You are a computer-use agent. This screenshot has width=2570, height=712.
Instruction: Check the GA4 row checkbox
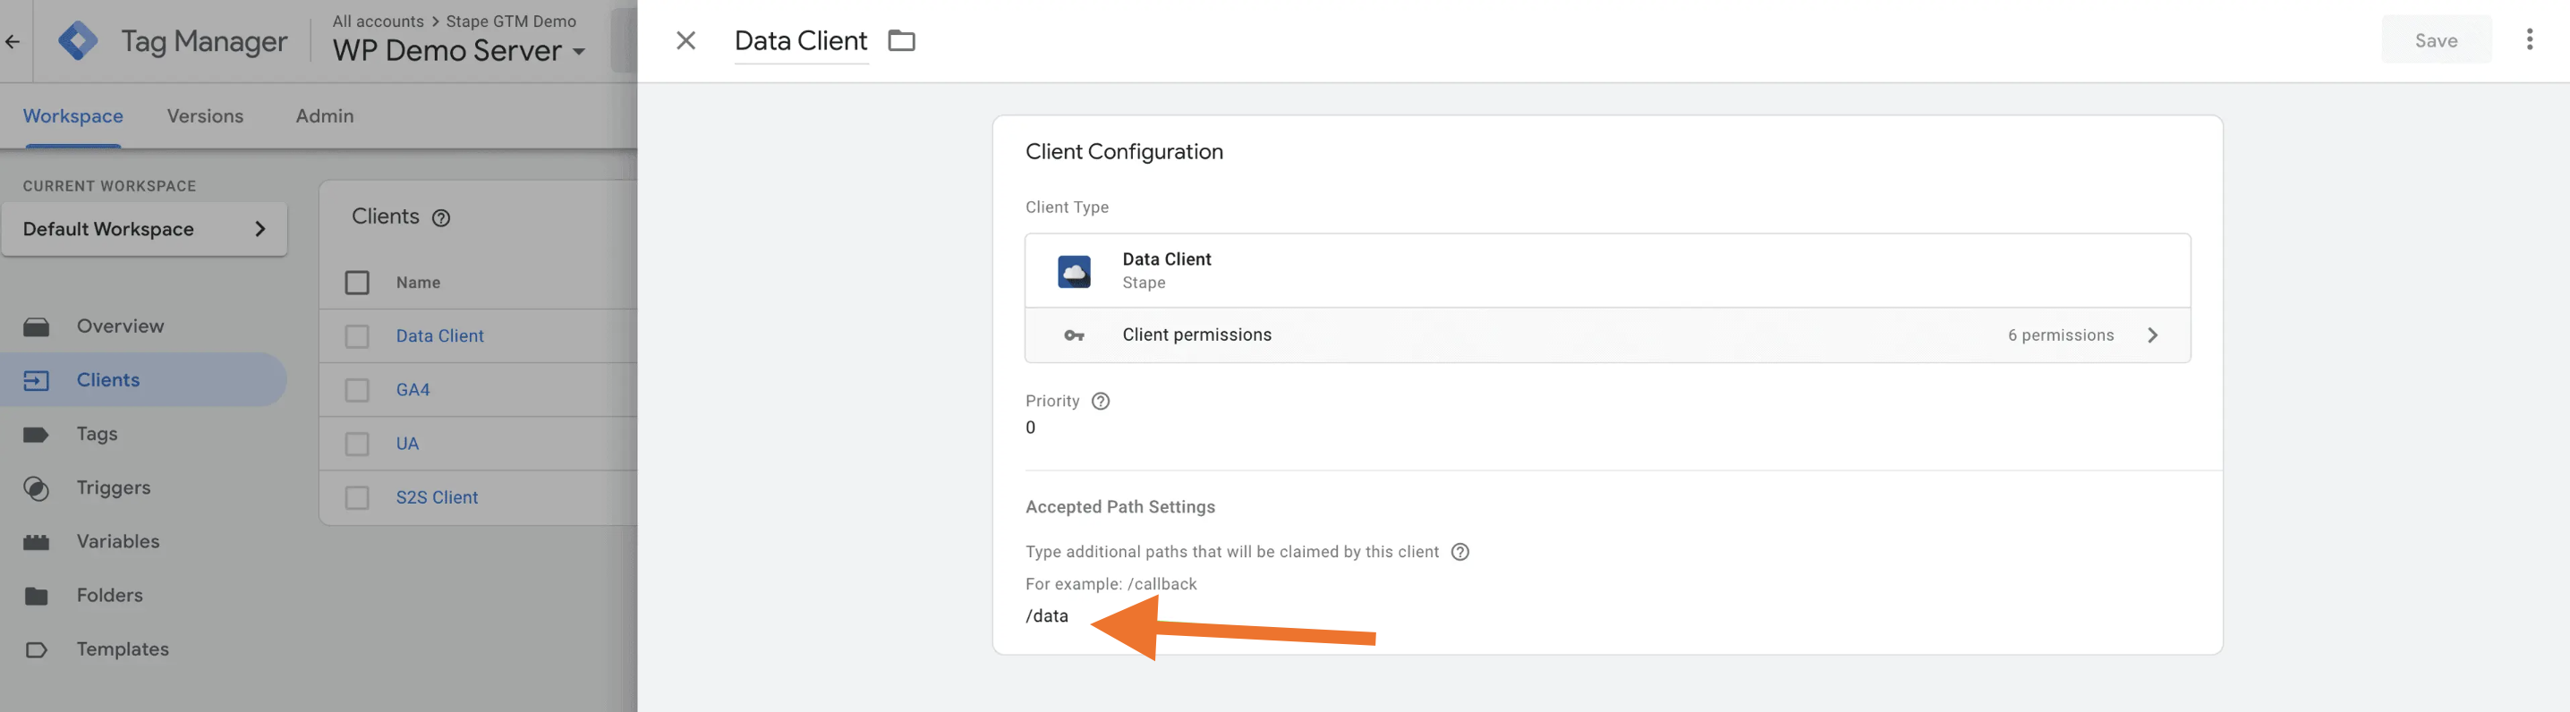tap(356, 390)
